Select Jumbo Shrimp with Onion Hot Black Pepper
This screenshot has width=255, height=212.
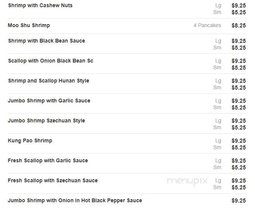coord(75,200)
